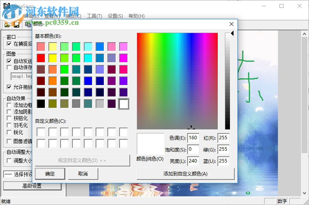
Task: Select the pure yellow basic color swatch
Action: point(53,58)
